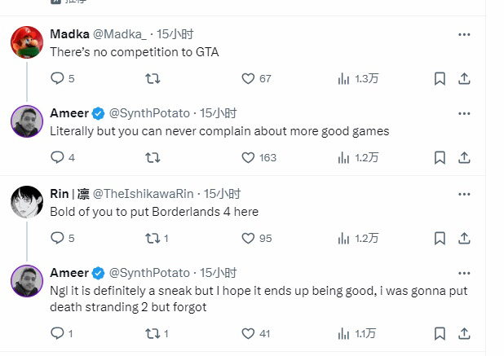
Task: Click Ameer's verified display name
Action: (x=69, y=112)
